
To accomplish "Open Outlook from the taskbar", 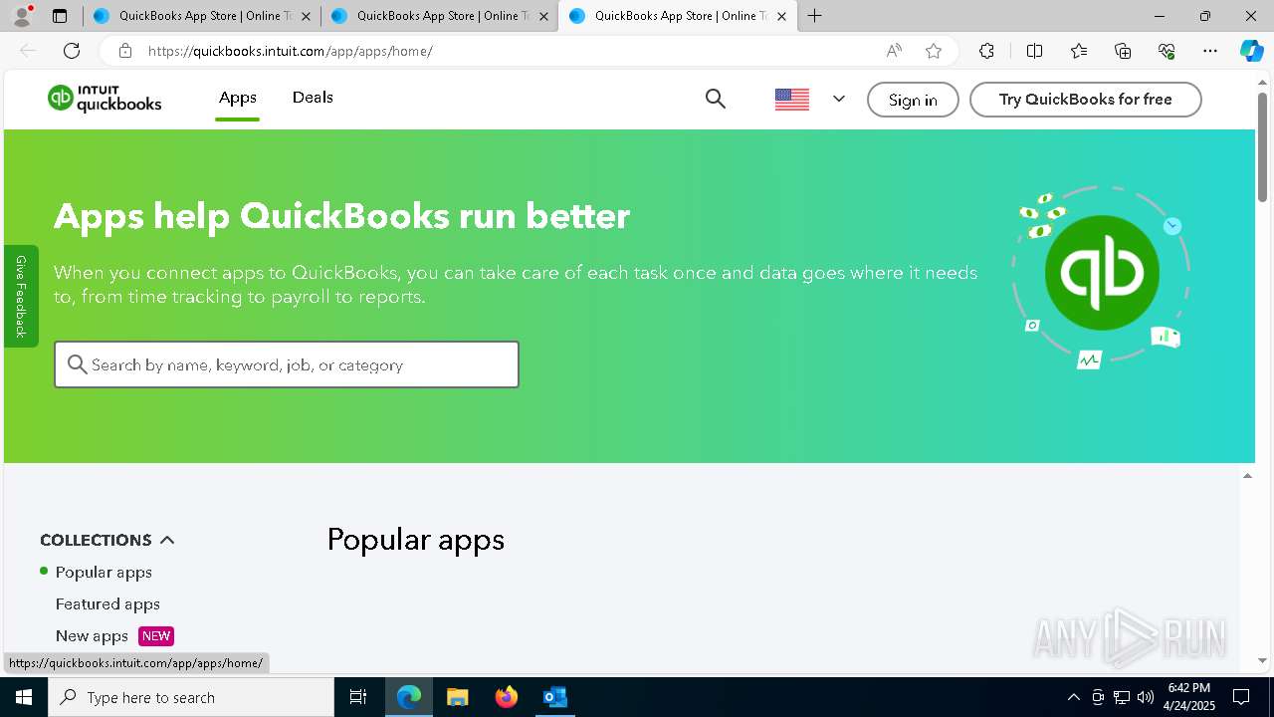I will coord(554,697).
